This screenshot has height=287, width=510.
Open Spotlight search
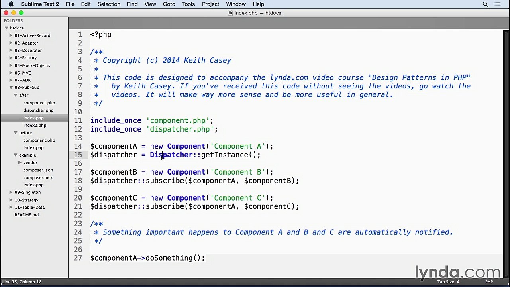tap(485, 4)
